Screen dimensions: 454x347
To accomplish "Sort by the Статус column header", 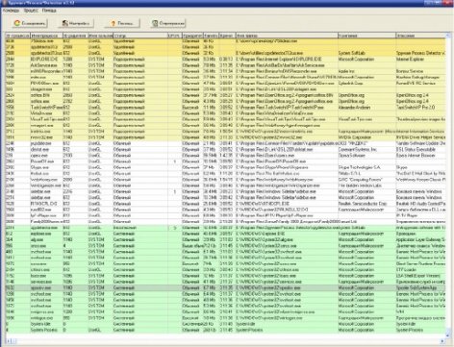I will tap(140, 36).
